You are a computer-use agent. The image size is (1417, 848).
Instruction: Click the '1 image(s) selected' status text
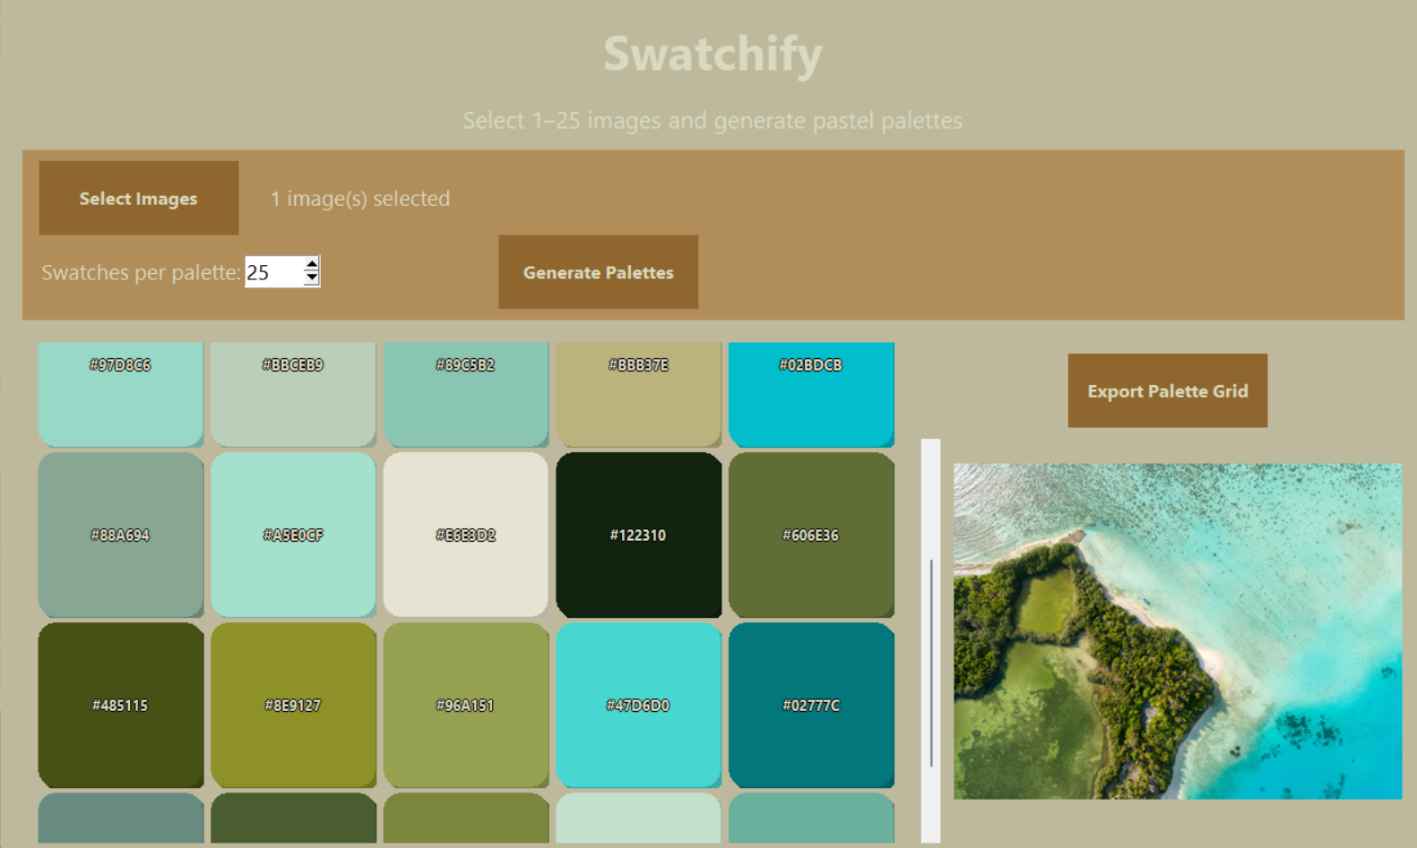360,199
